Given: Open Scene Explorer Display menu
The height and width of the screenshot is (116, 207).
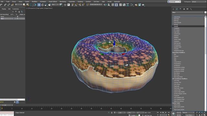Looking at the screenshot, I should click(x=4, y=9).
